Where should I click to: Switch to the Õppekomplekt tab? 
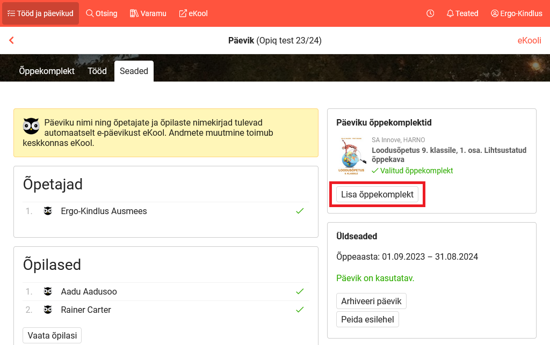click(x=47, y=71)
